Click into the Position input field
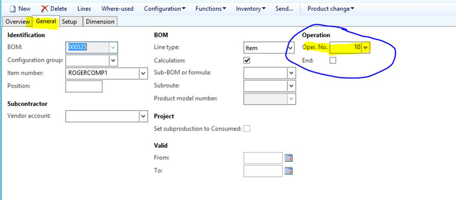Viewport: 456px width, 200px height. (84, 86)
